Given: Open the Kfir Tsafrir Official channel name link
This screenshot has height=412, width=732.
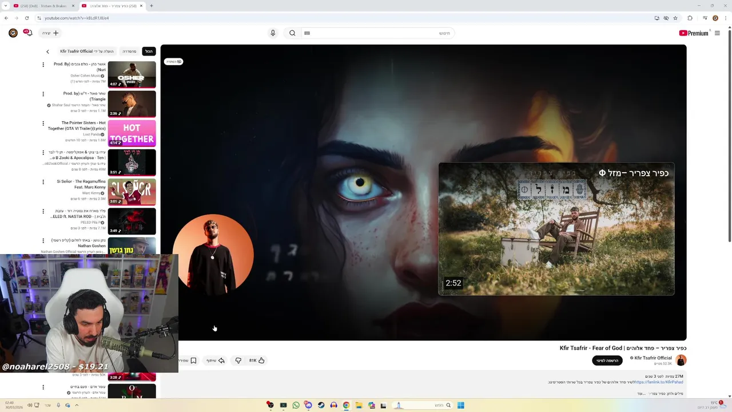Looking at the screenshot, I should (653, 358).
